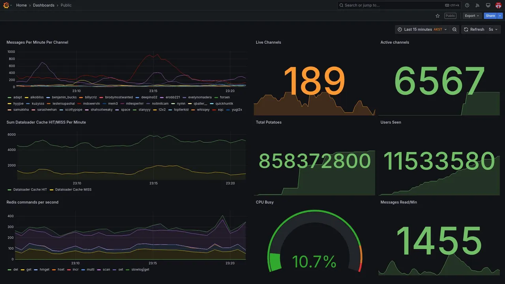Open the help question-mark icon
The image size is (505, 284).
tap(467, 5)
